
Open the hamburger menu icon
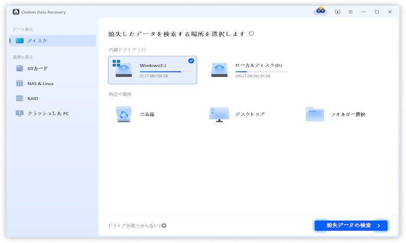coord(351,12)
